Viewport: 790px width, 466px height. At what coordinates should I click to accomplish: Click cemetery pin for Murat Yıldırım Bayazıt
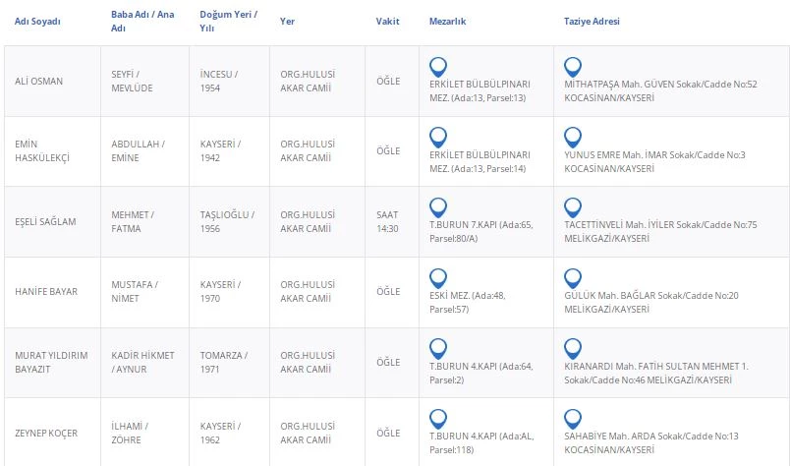pyautogui.click(x=439, y=349)
